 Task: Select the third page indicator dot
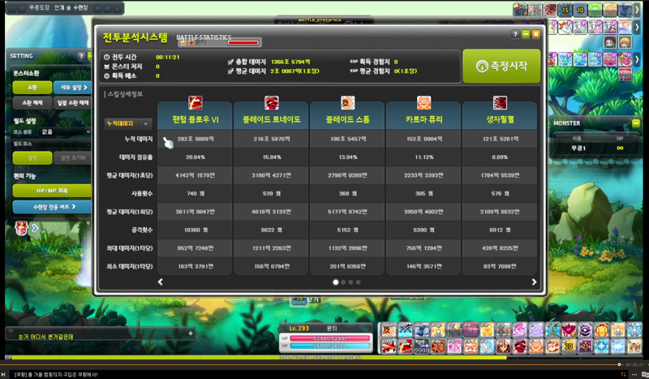coord(350,282)
